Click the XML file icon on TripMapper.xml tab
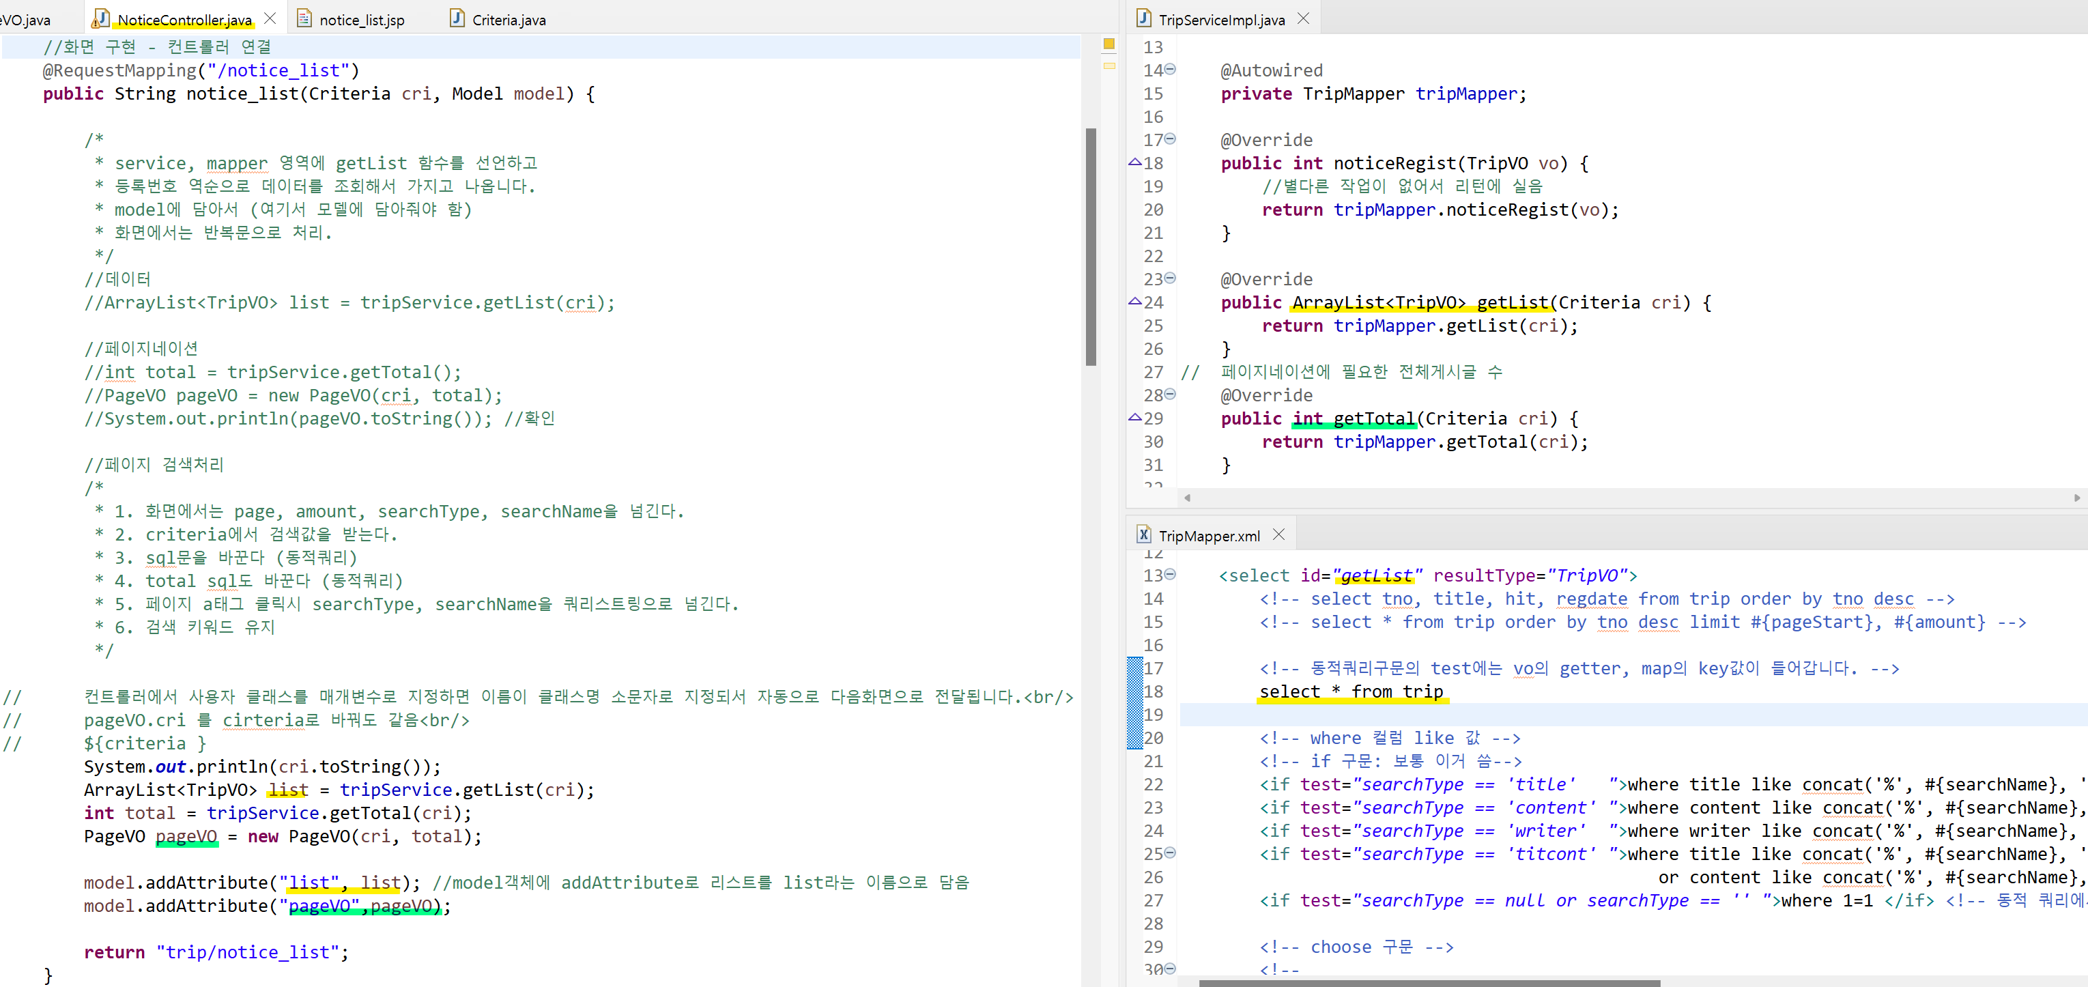This screenshot has width=2088, height=987. point(1144,535)
